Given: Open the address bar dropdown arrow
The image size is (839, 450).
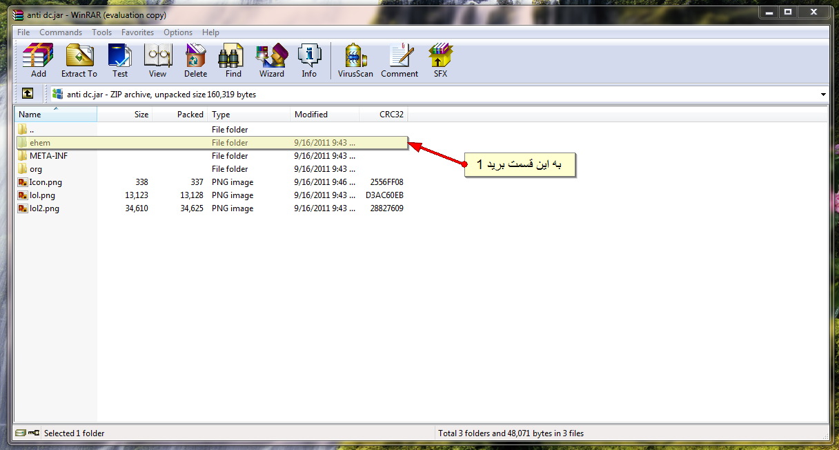Looking at the screenshot, I should (823, 95).
